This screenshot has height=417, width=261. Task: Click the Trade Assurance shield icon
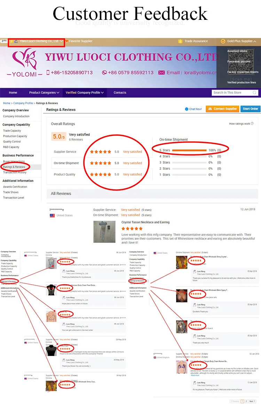click(x=180, y=41)
